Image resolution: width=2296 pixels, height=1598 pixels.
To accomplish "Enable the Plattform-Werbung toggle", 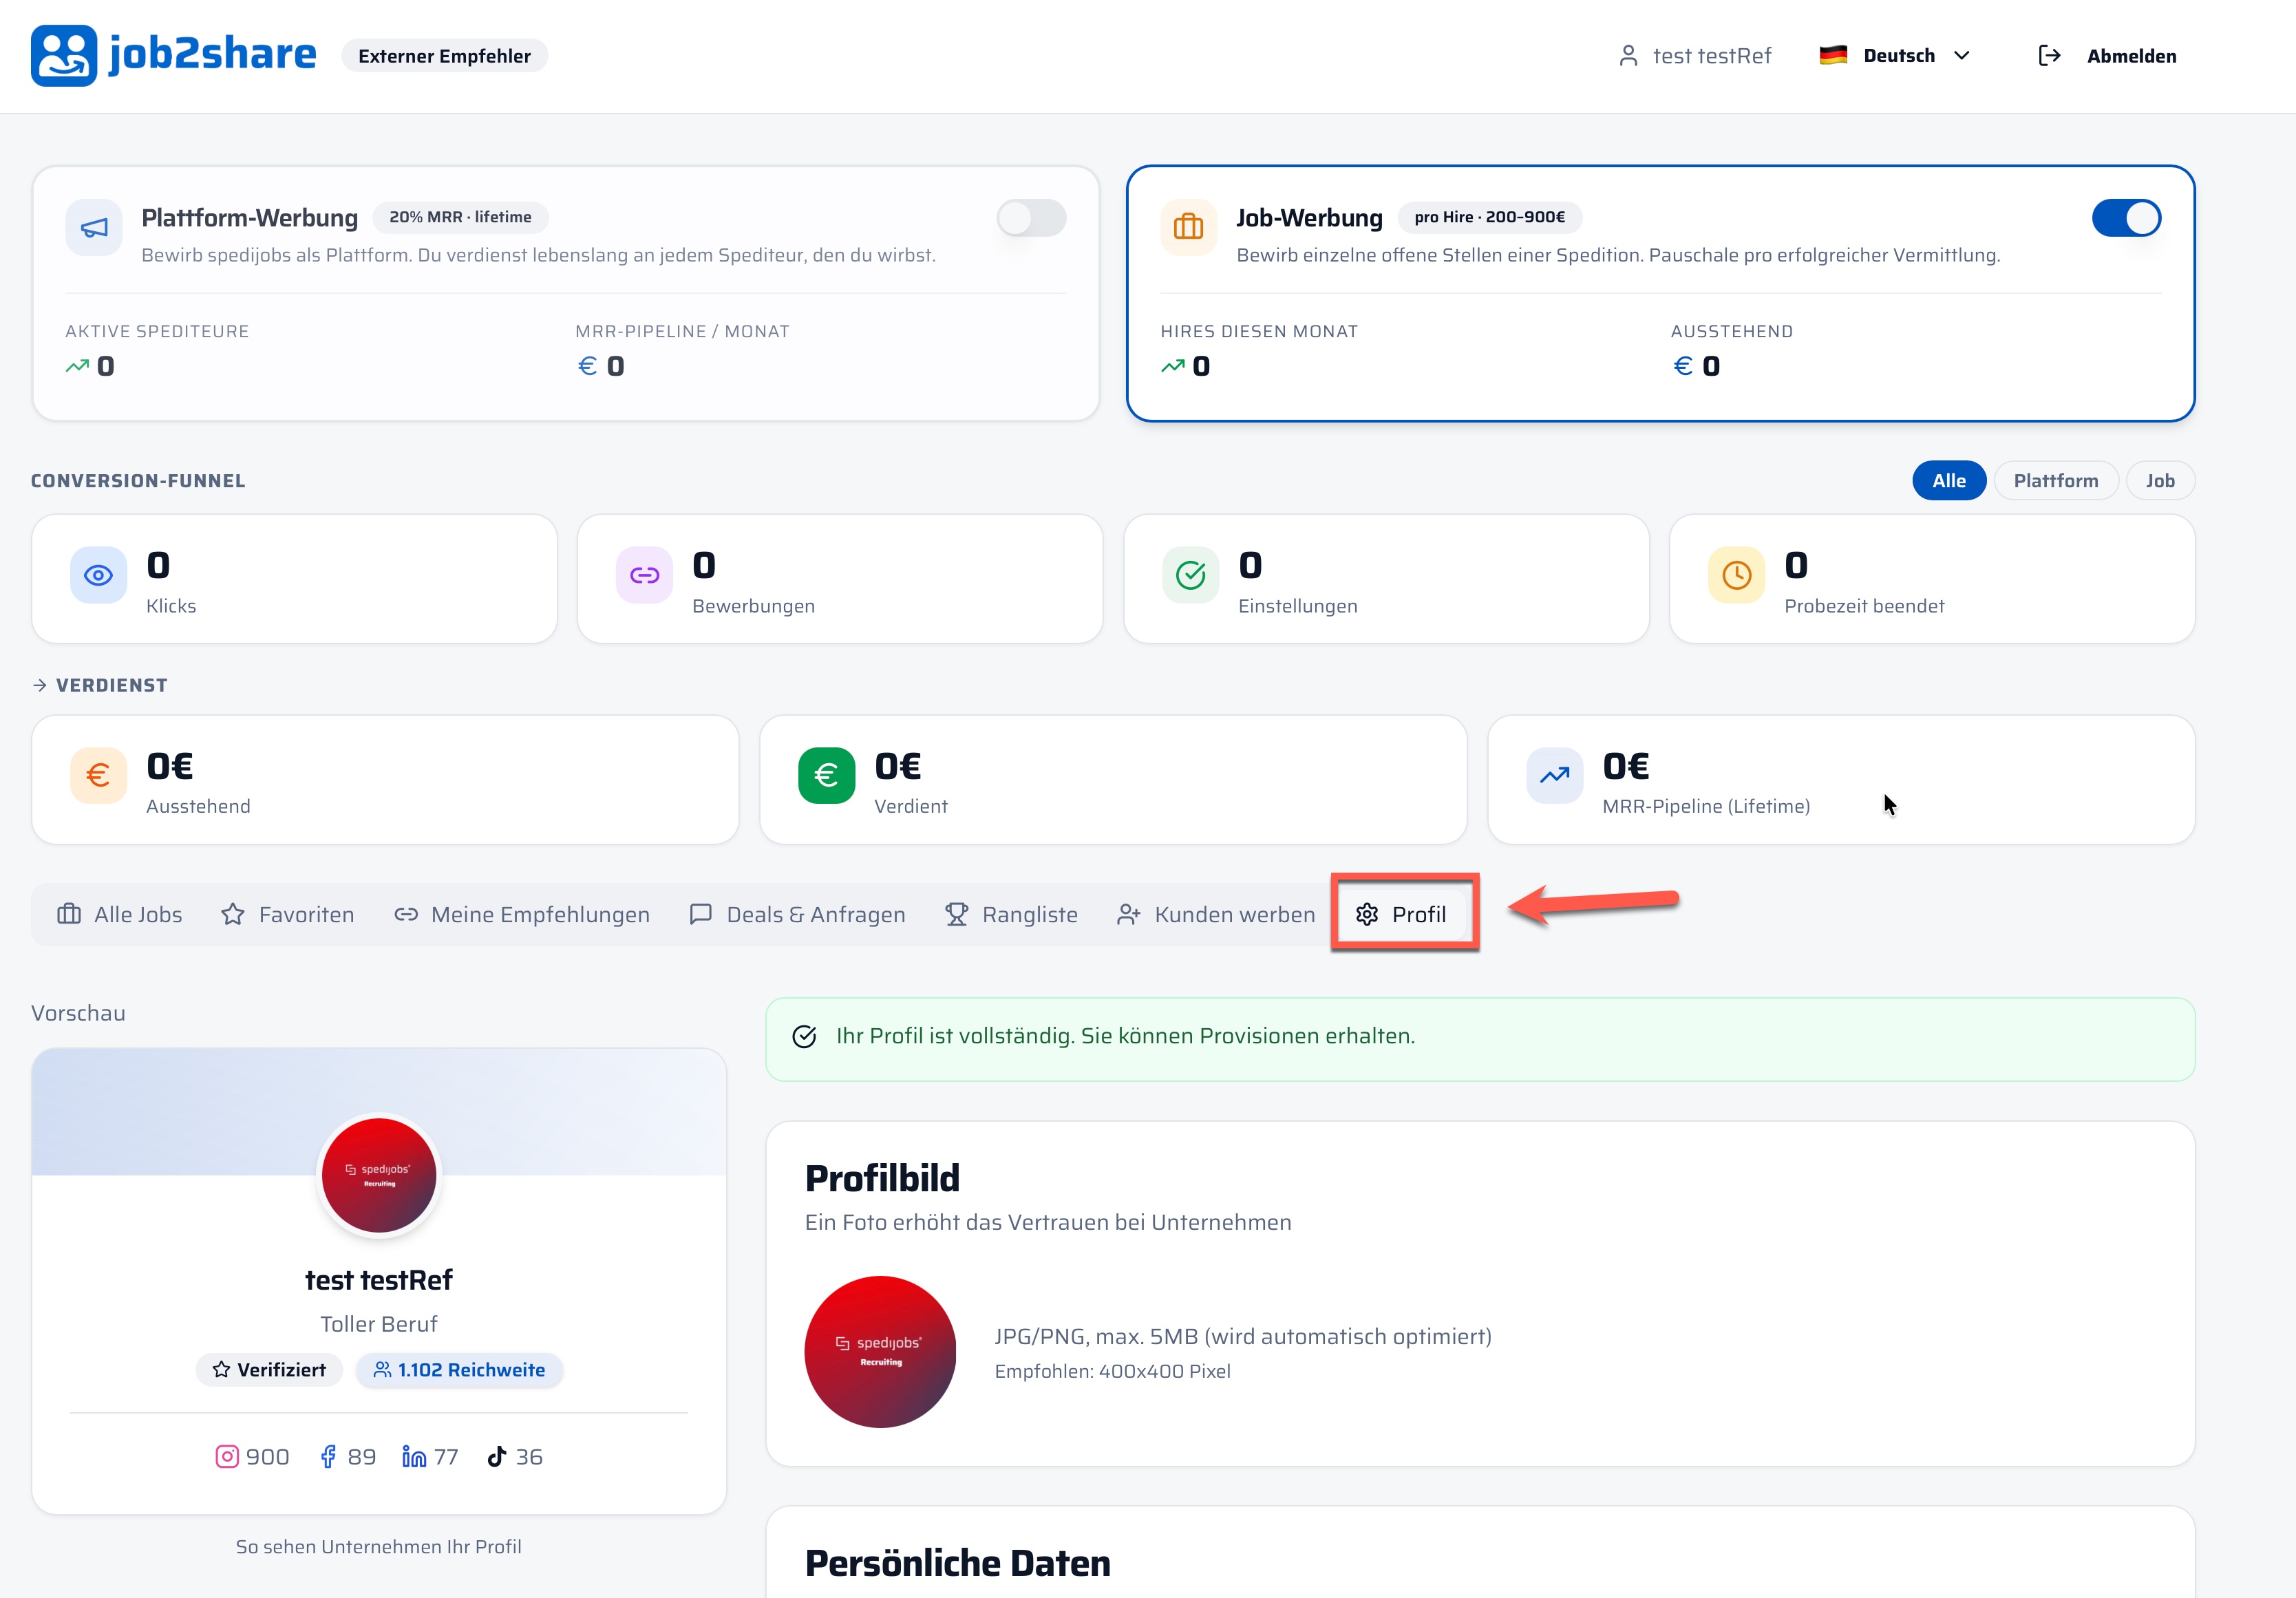I will click(1031, 218).
